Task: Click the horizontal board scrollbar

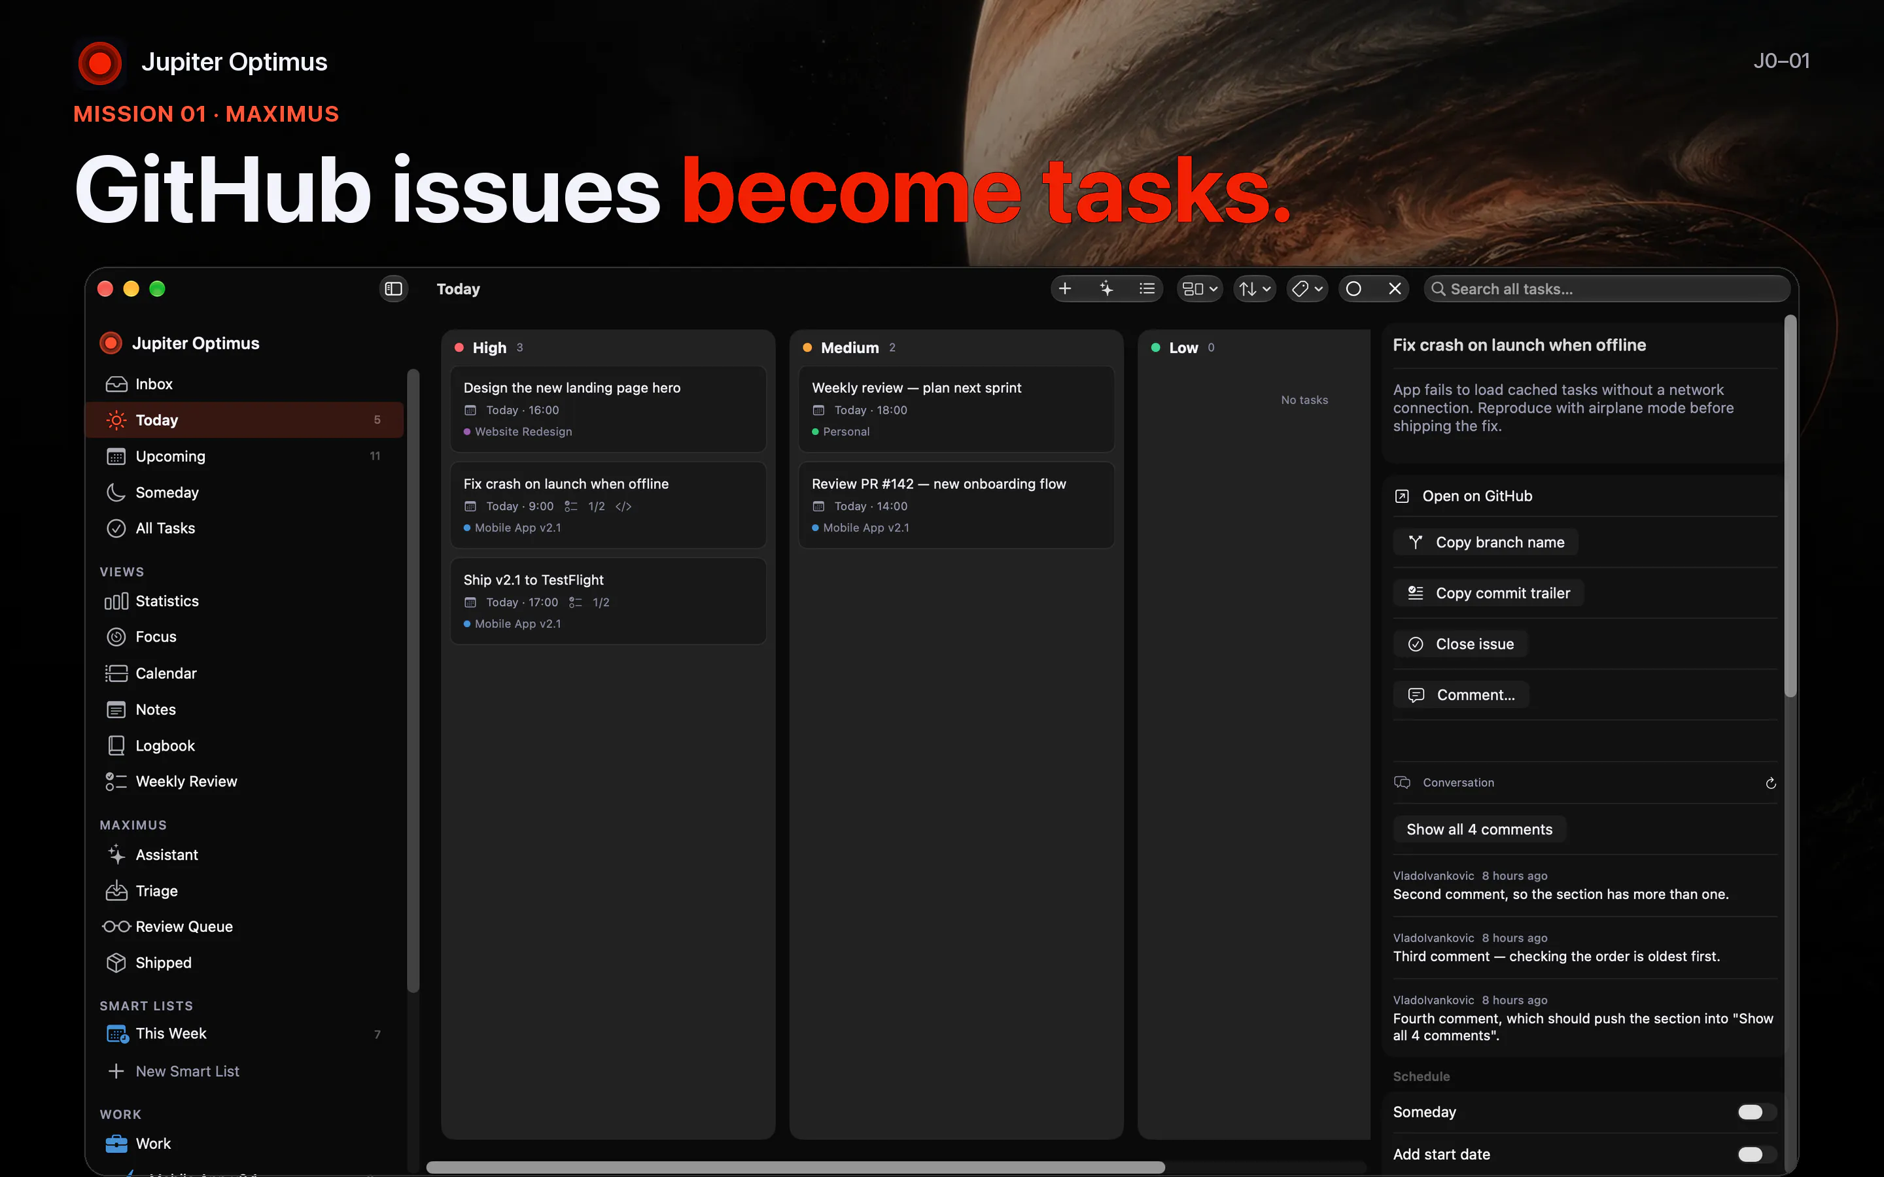Action: tap(795, 1167)
